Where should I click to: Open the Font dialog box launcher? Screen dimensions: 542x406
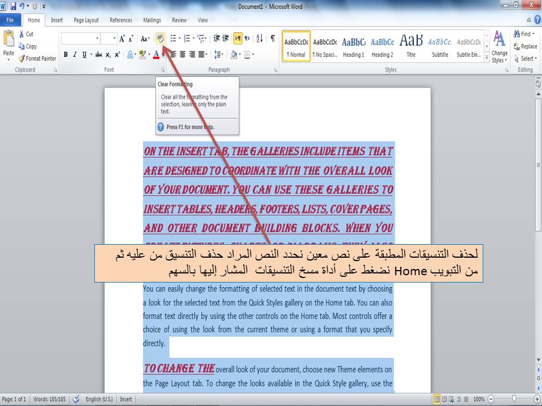pyautogui.click(x=163, y=70)
